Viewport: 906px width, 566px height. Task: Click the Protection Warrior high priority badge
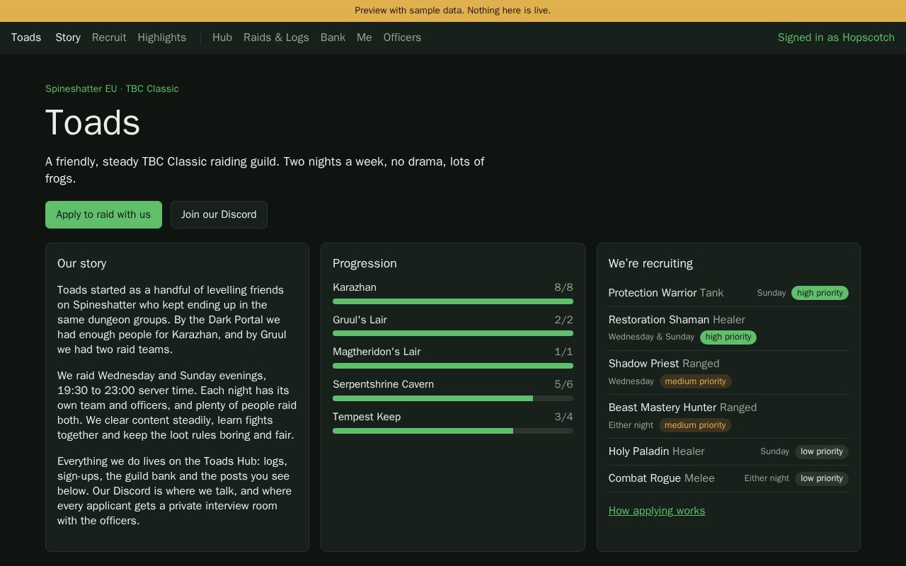click(820, 293)
